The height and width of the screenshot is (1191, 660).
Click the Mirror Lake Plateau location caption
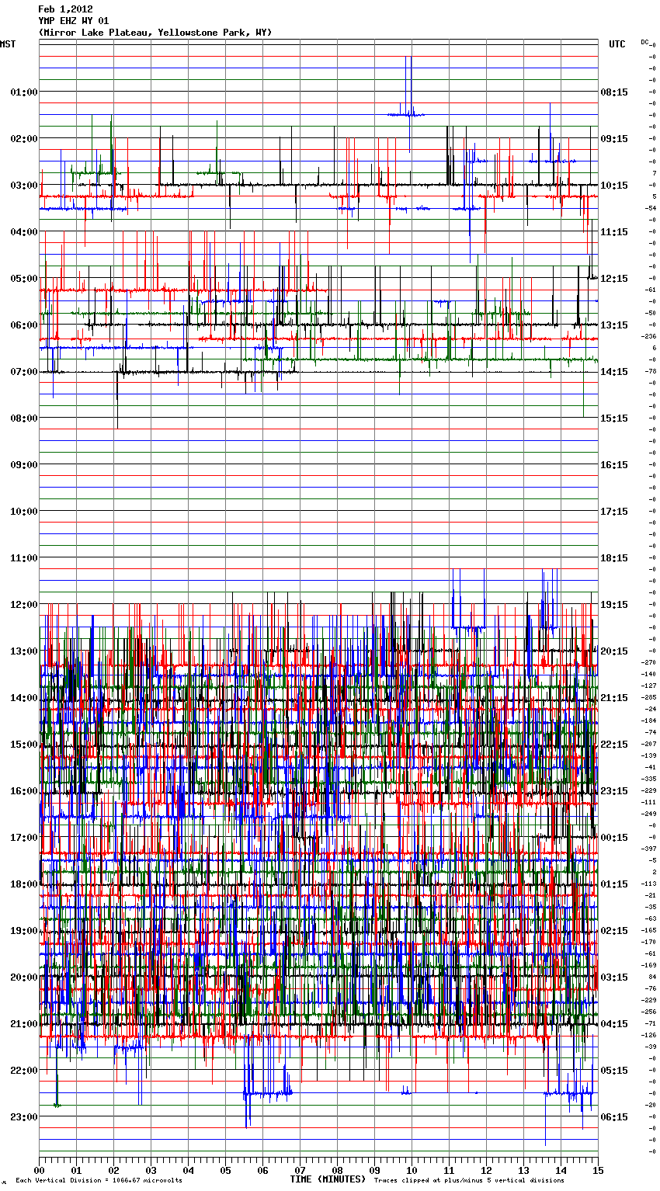click(x=155, y=33)
